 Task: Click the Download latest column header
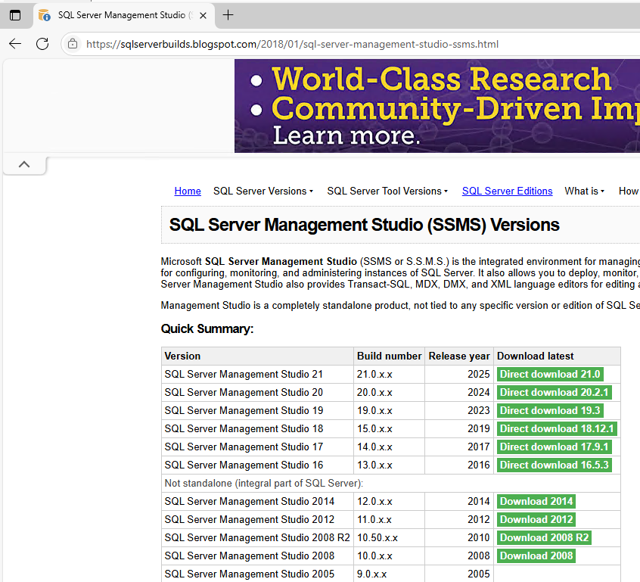point(557,356)
